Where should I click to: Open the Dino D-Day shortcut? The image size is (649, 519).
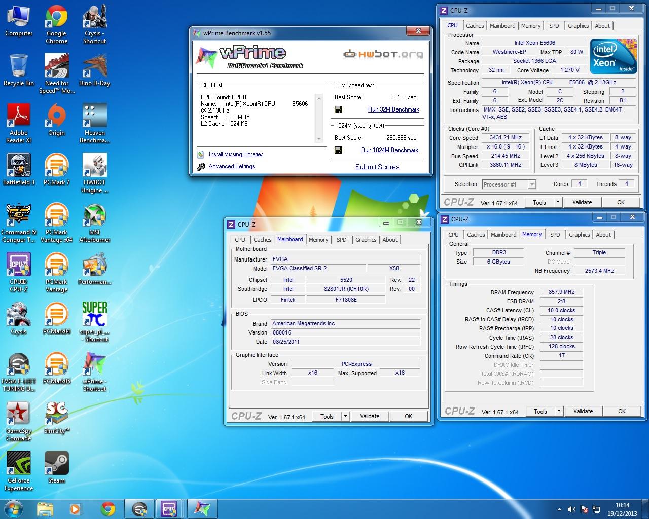[x=95, y=70]
